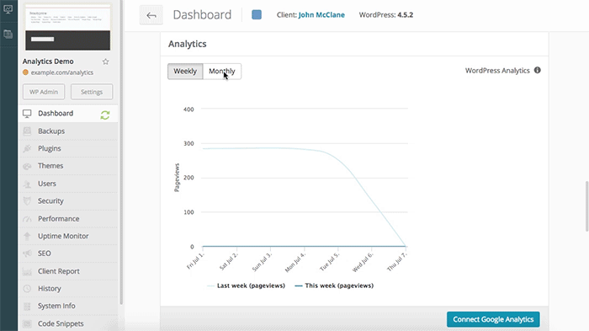589x331 pixels.
Task: Open the WordPress Analytics info icon
Action: pyautogui.click(x=538, y=71)
